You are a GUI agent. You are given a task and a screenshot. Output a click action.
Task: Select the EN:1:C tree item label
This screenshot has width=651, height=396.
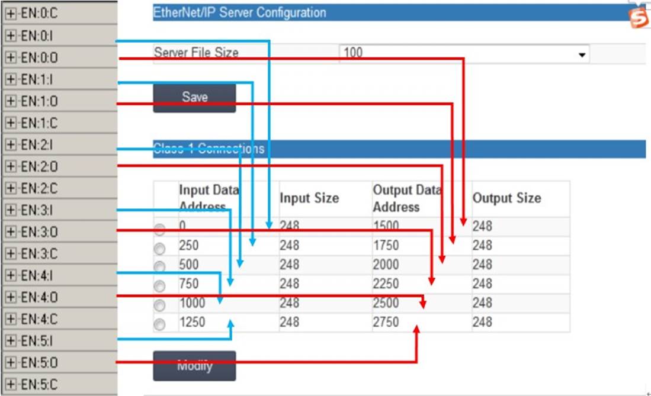point(40,123)
